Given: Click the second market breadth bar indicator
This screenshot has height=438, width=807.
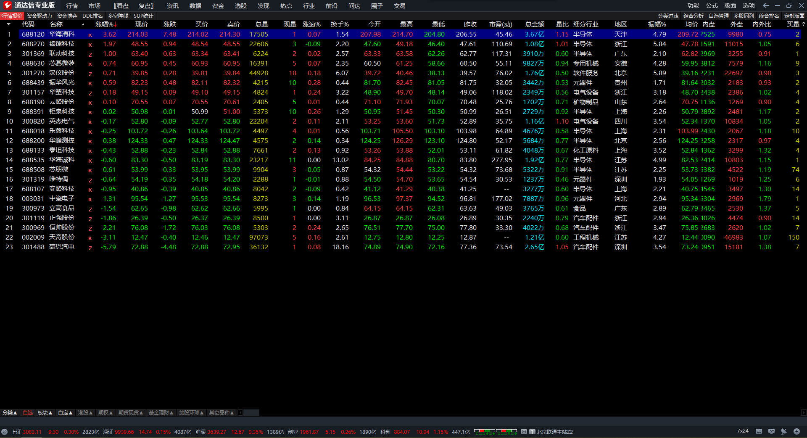Looking at the screenshot, I should pos(506,431).
